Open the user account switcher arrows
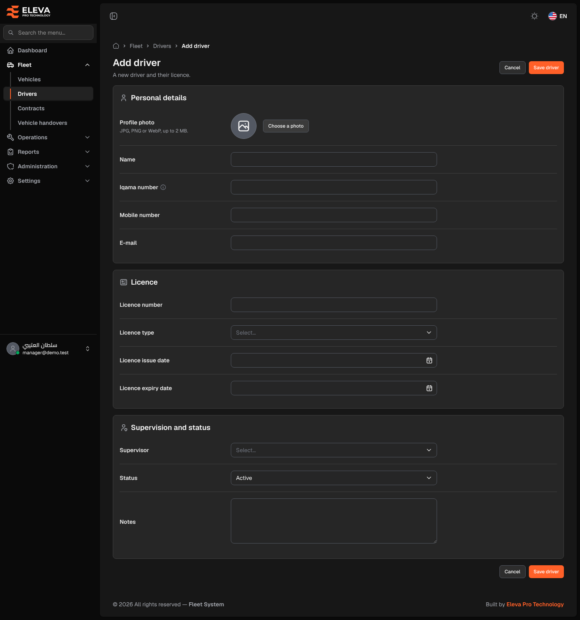The height and width of the screenshot is (620, 580). 87,349
